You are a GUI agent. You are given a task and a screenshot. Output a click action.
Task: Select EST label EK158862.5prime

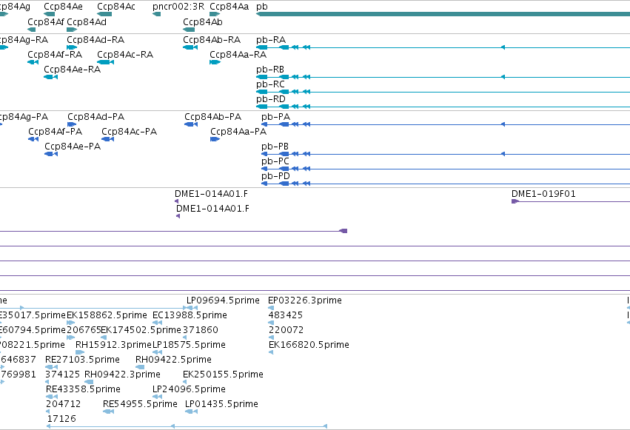[x=107, y=315]
